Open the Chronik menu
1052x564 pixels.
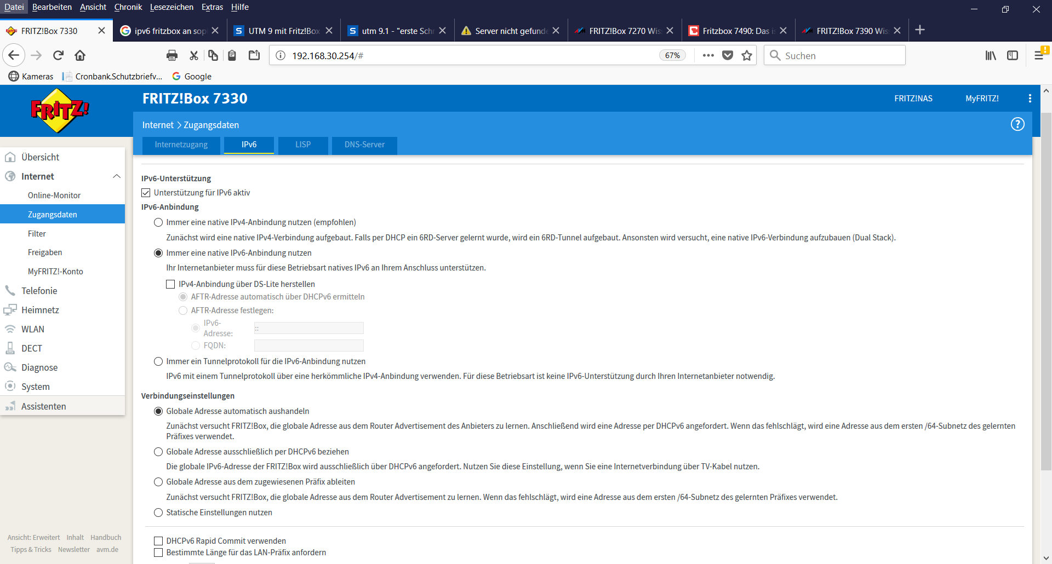(128, 7)
